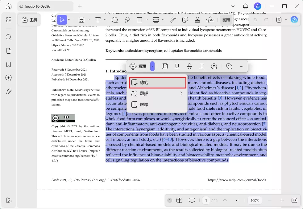Zoom out with the minus button

pyautogui.click(x=270, y=200)
